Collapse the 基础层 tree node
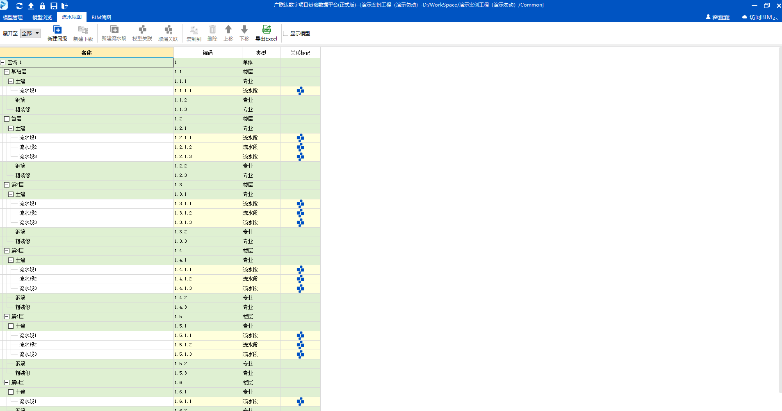 coord(7,72)
